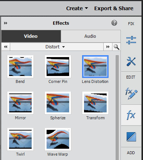Collapse the Effects panel with the double-arrow
The image size is (143, 160).
6,23
